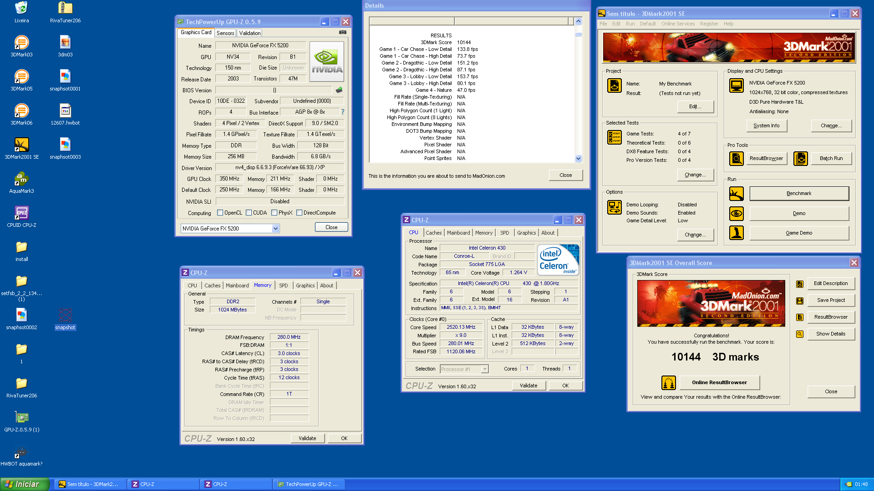Viewport: 874px width, 491px height.
Task: Open the Caches tab in Celeron CPU-Z window
Action: click(433, 233)
